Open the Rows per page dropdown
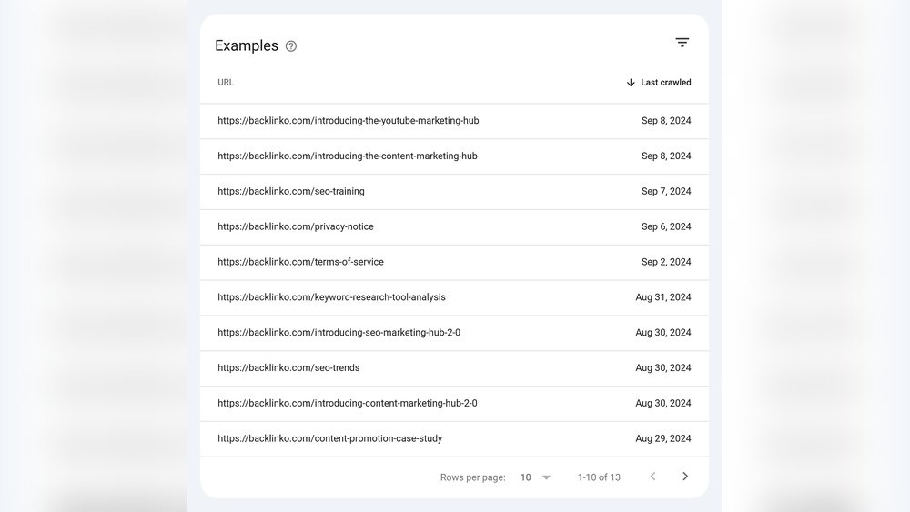 [535, 477]
